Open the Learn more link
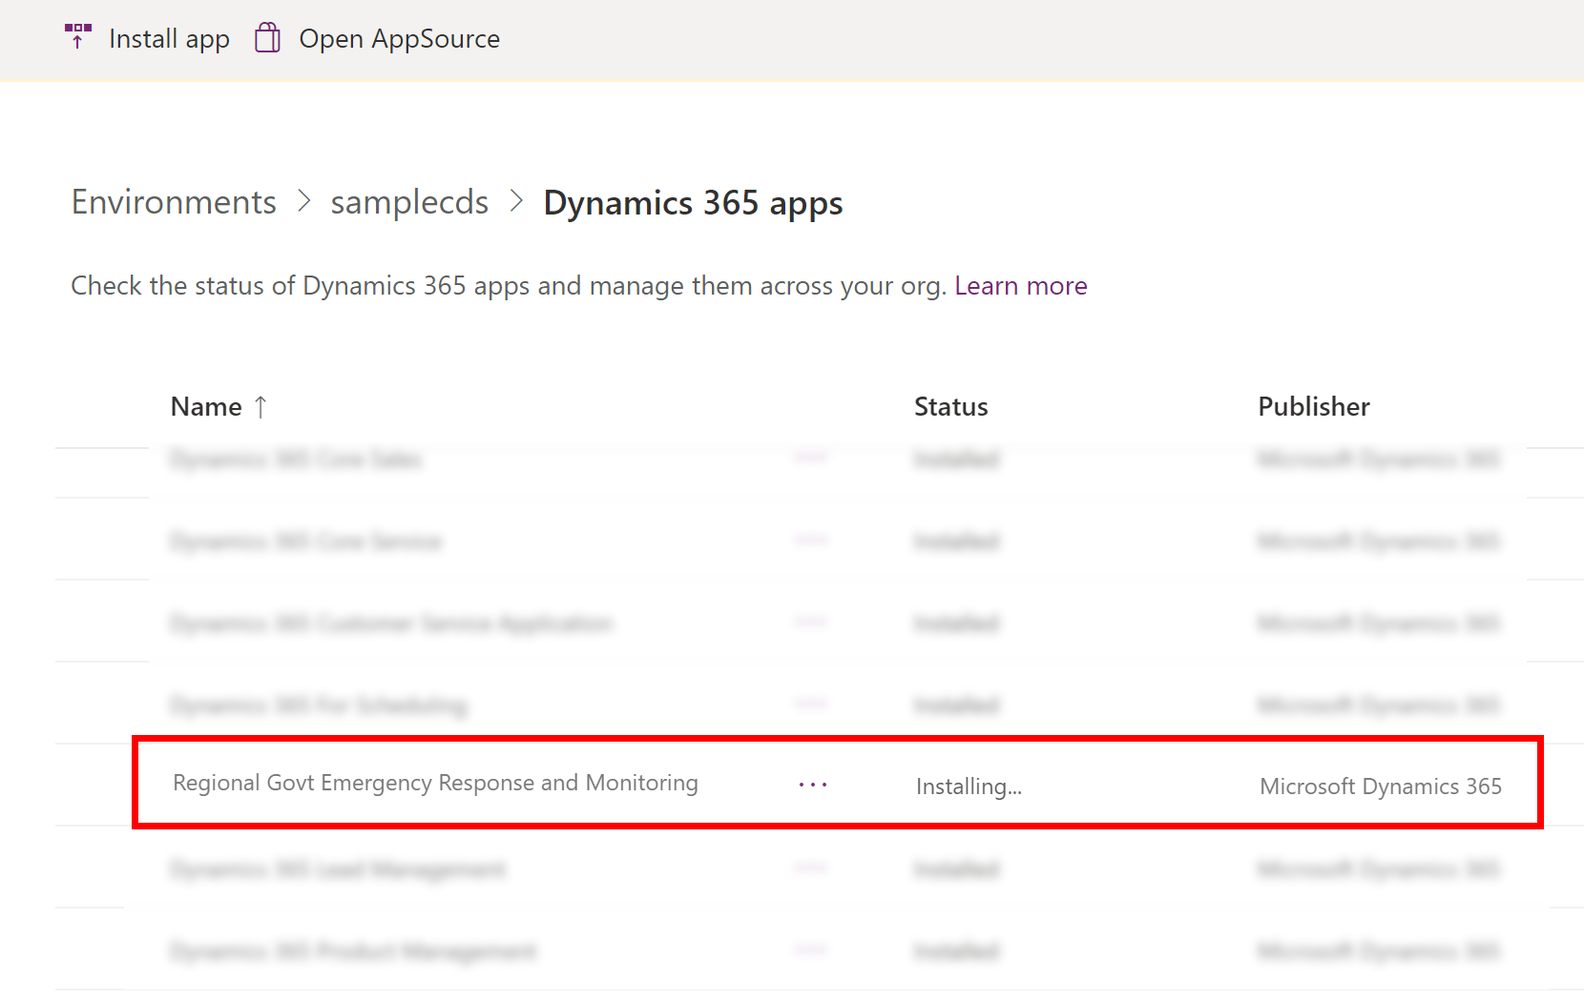The width and height of the screenshot is (1584, 1001). click(1021, 286)
